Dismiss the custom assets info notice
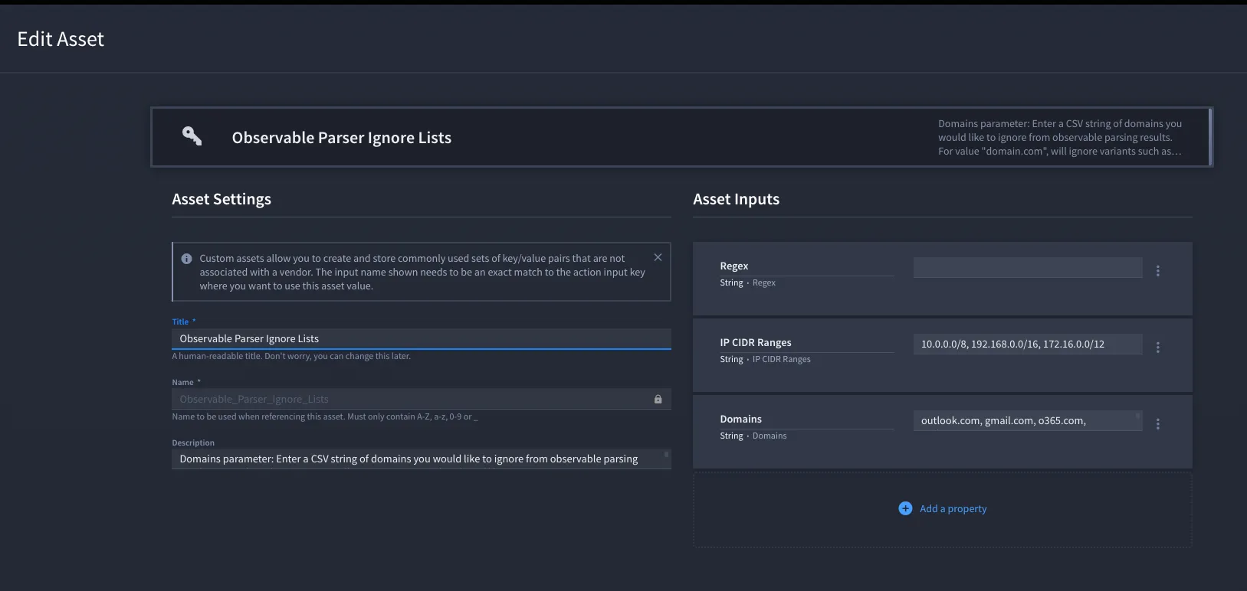The width and height of the screenshot is (1247, 591). 658,257
